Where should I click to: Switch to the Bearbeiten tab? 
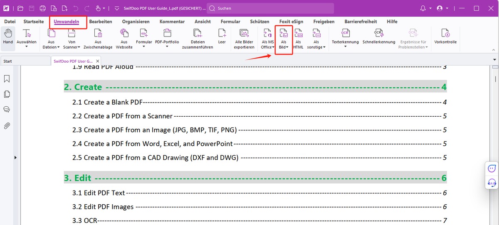coord(101,22)
